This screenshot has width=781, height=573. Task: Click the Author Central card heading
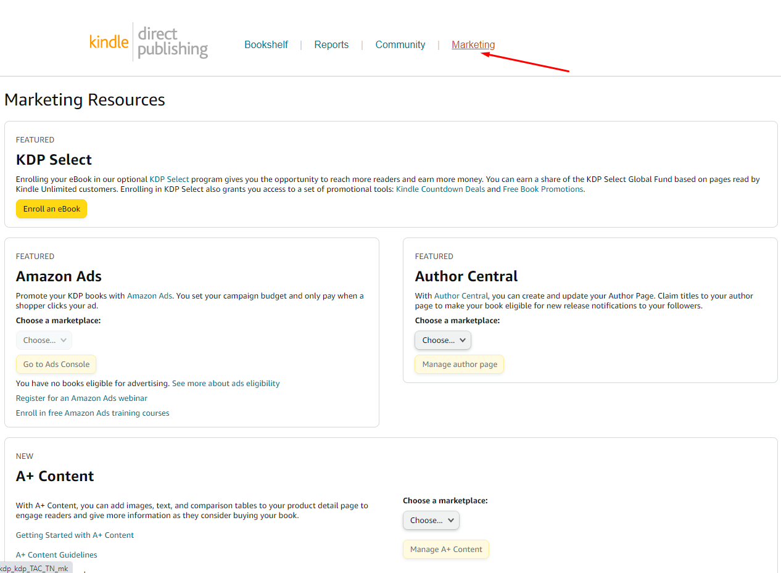(x=466, y=276)
